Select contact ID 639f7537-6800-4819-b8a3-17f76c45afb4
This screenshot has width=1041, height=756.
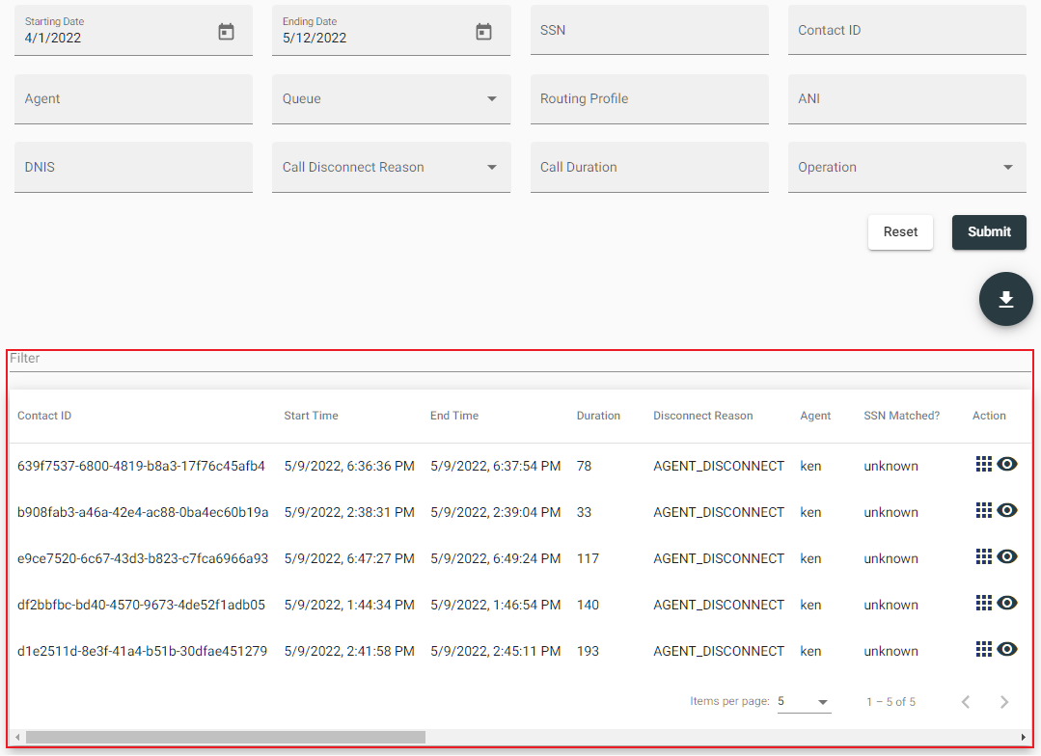click(141, 466)
